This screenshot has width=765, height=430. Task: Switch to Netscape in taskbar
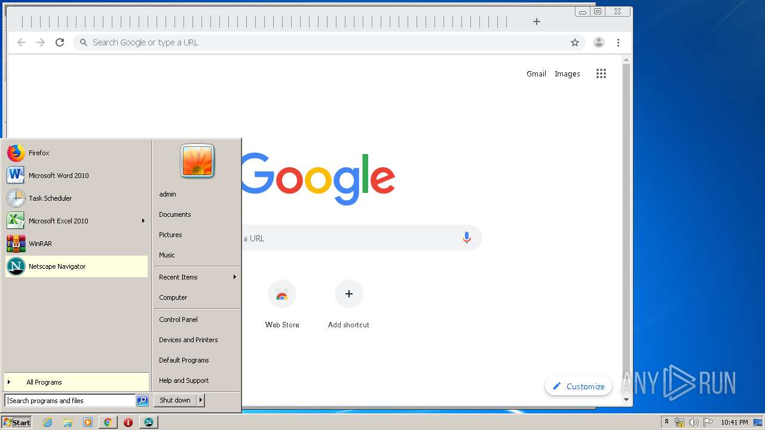click(148, 422)
